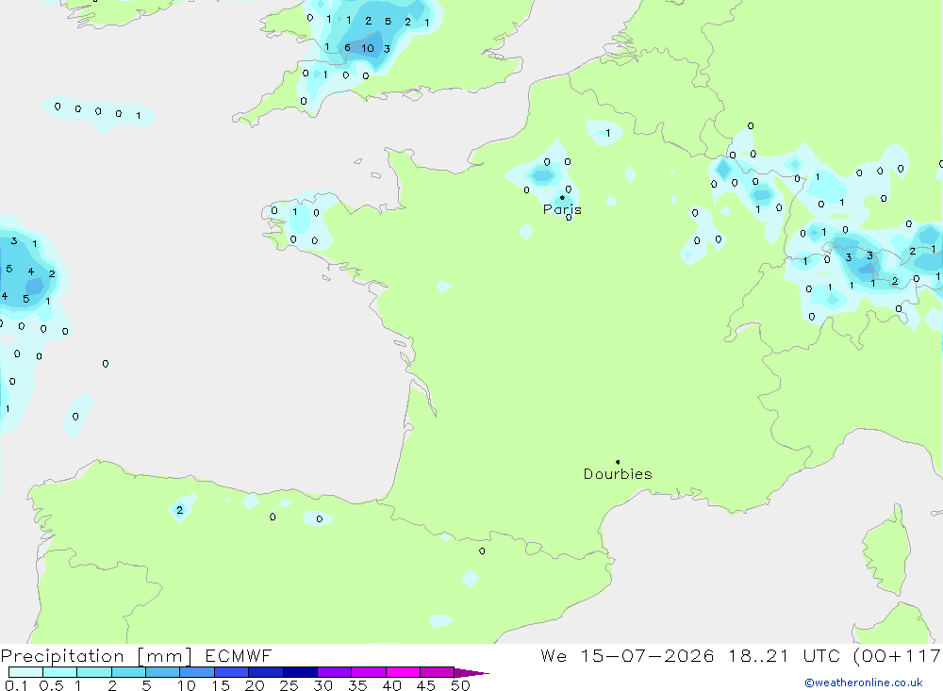Viewport: 943px width, 691px height.
Task: Click the 2 mm value in northern Spain
Action: (x=180, y=510)
